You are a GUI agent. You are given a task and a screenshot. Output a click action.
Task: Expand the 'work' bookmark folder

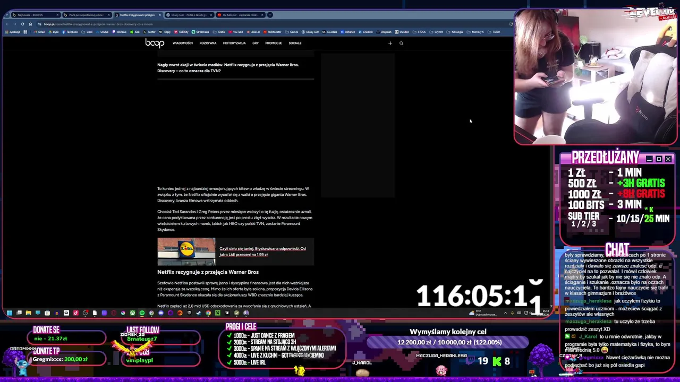[88, 32]
